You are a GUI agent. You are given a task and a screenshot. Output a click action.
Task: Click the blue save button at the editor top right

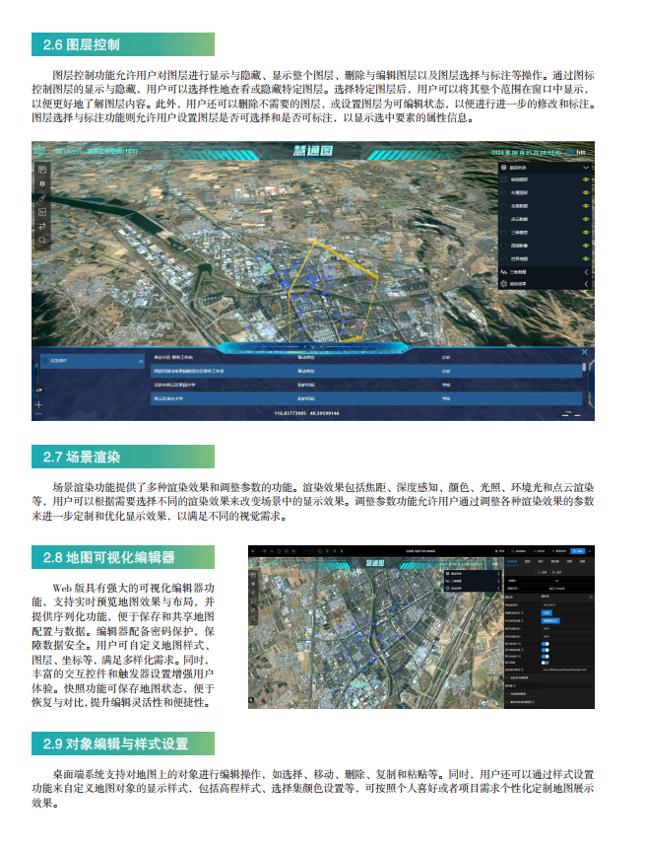(577, 550)
